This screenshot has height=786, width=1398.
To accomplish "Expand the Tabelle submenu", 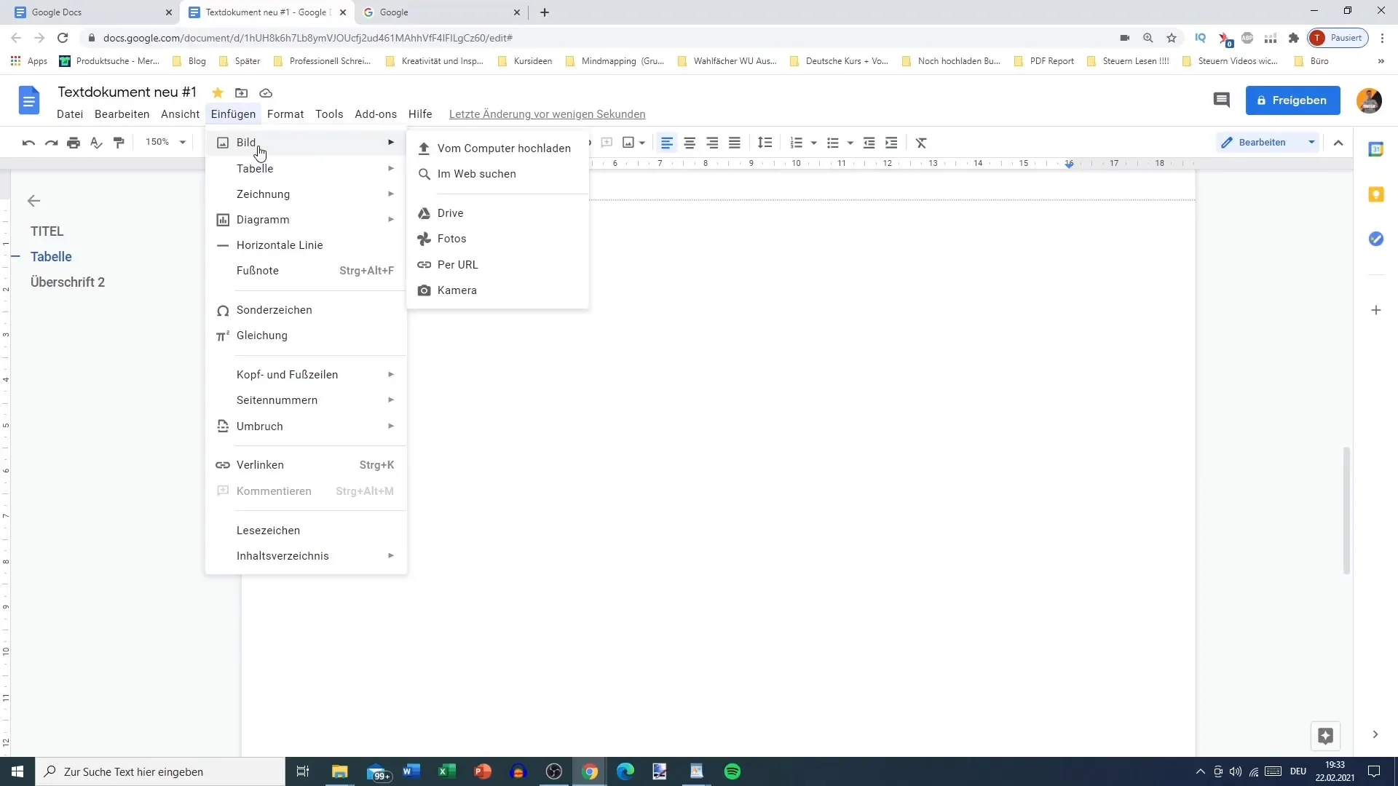I will click(x=254, y=168).
